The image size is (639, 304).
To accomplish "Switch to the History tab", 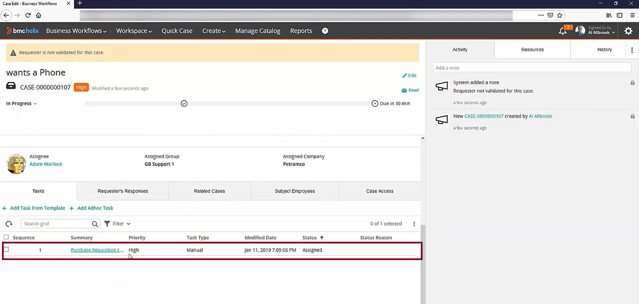I will tap(604, 50).
